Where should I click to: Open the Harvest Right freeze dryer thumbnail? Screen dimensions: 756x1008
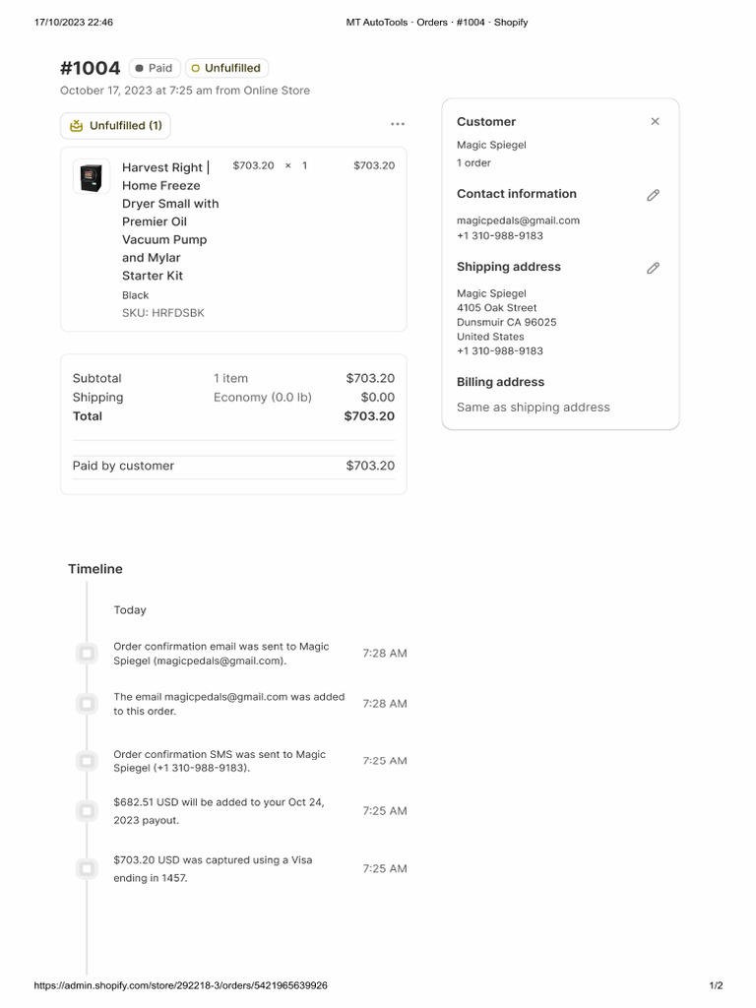tap(92, 177)
